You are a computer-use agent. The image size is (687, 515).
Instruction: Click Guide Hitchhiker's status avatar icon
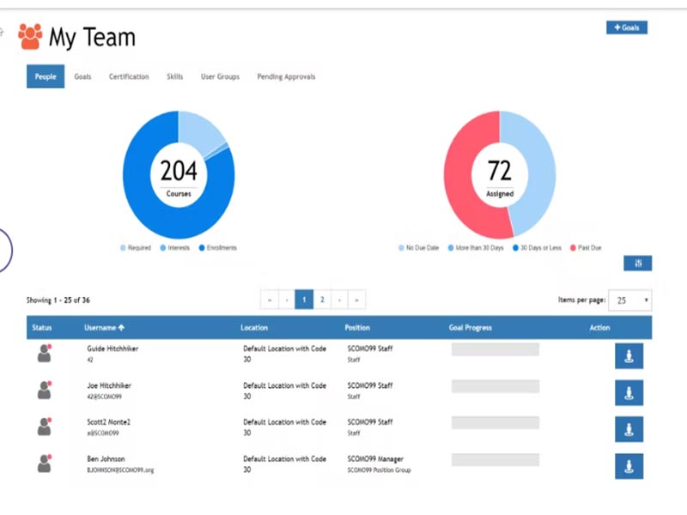point(44,354)
